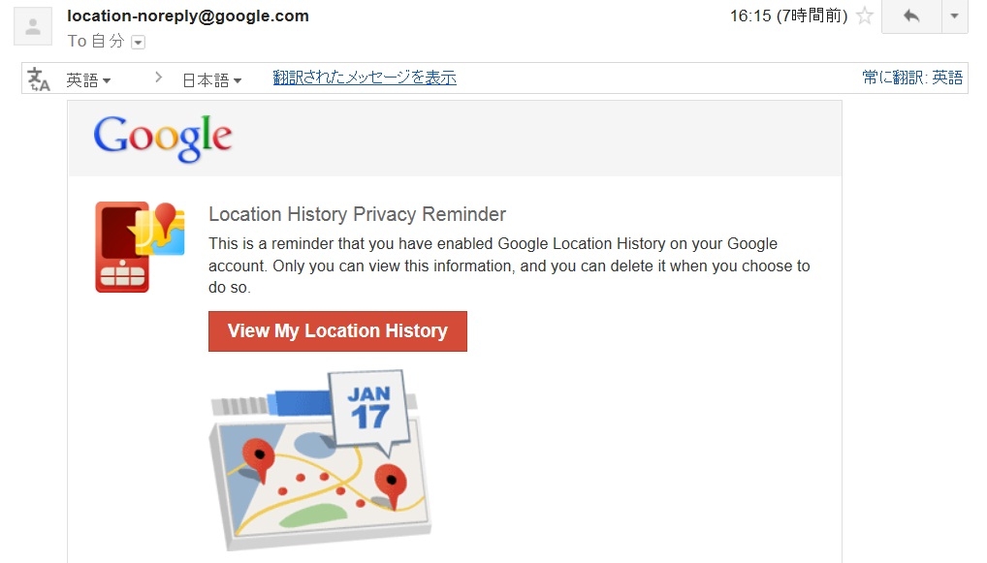Click the reminder paragraph text

click(508, 266)
